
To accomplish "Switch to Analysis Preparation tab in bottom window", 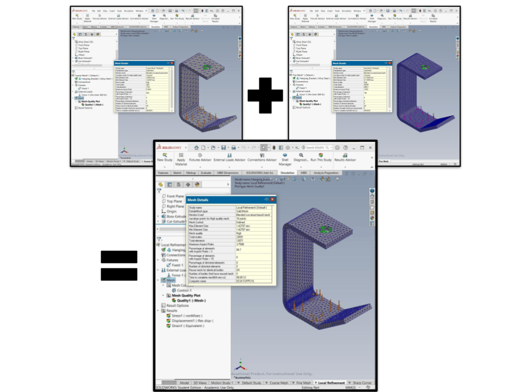I will tap(326, 173).
